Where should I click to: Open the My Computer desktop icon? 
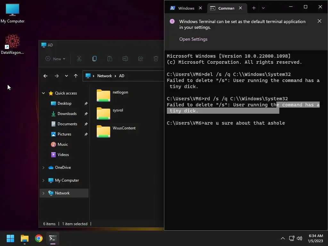(12, 13)
